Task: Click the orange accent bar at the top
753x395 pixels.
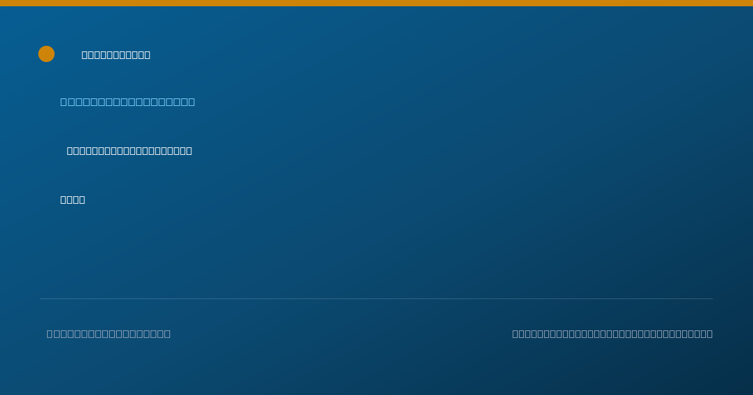Action: click(x=376, y=3)
